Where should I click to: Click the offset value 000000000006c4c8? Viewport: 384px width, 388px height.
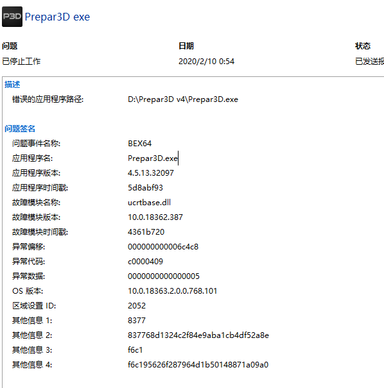163,247
